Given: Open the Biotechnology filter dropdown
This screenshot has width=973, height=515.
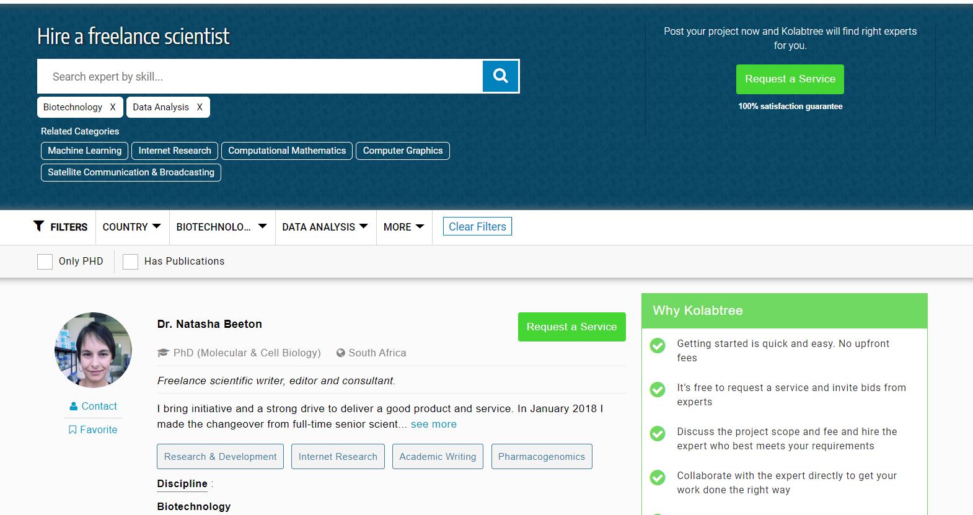Looking at the screenshot, I should coord(221,227).
